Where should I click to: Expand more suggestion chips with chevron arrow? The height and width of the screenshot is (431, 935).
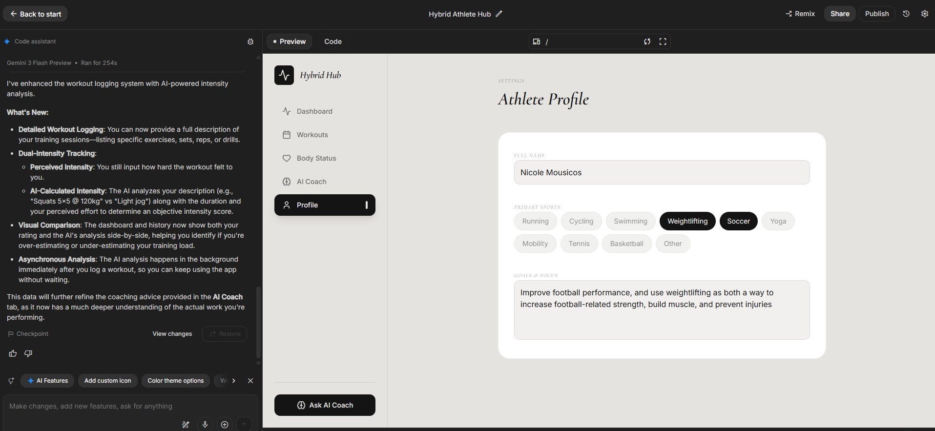[234, 381]
